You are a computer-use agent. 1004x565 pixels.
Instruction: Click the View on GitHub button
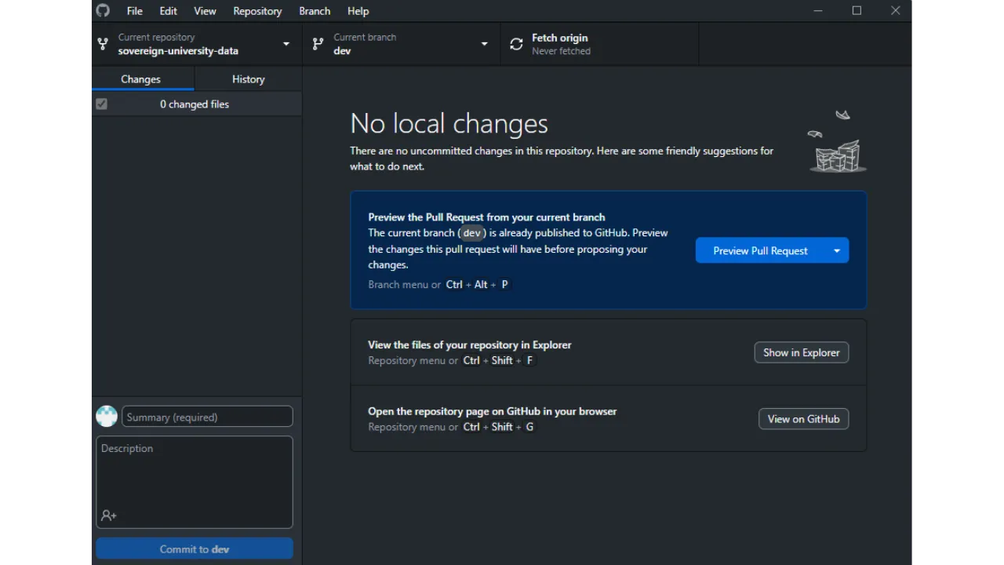[x=803, y=419]
